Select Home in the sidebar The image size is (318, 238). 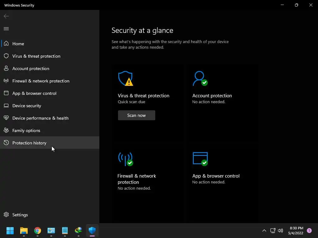pos(50,43)
